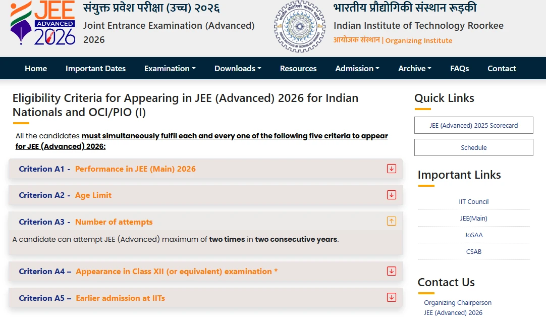Viewport: 546px width, 318px height.
Task: Expand Criterion A2 Age Limit section
Action: (392, 195)
